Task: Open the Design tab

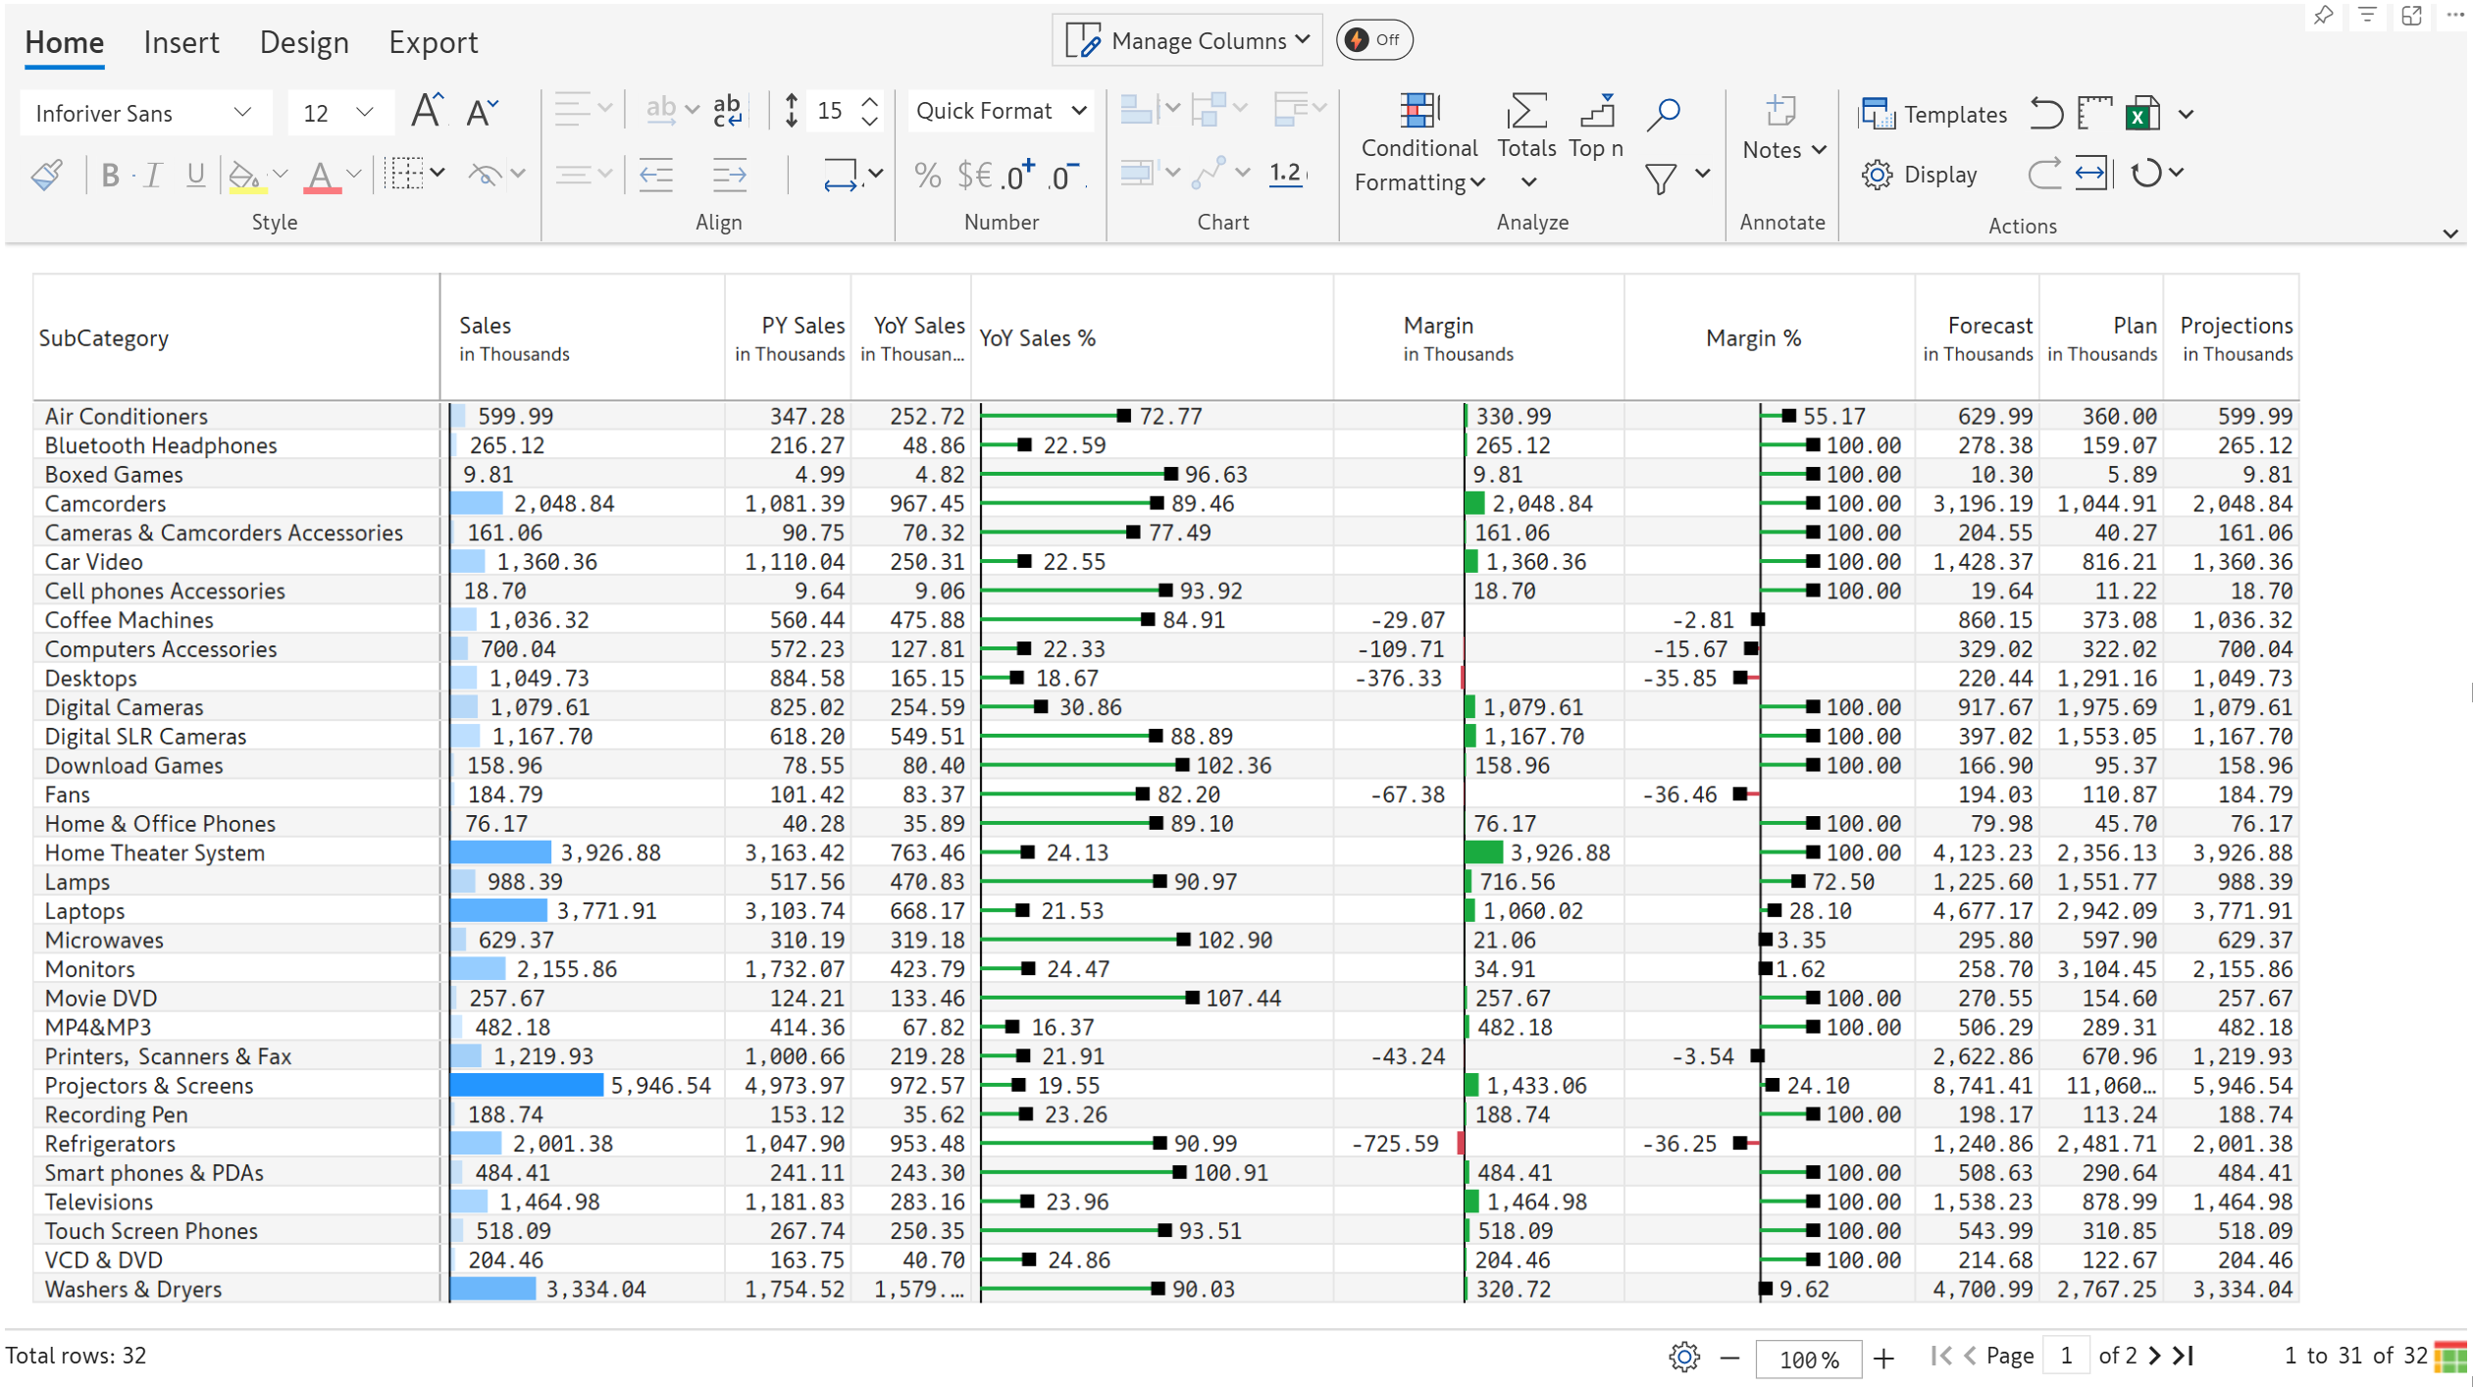Action: point(303,42)
